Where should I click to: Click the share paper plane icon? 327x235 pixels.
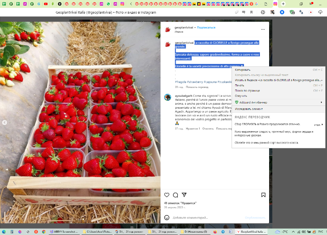coord(184,195)
